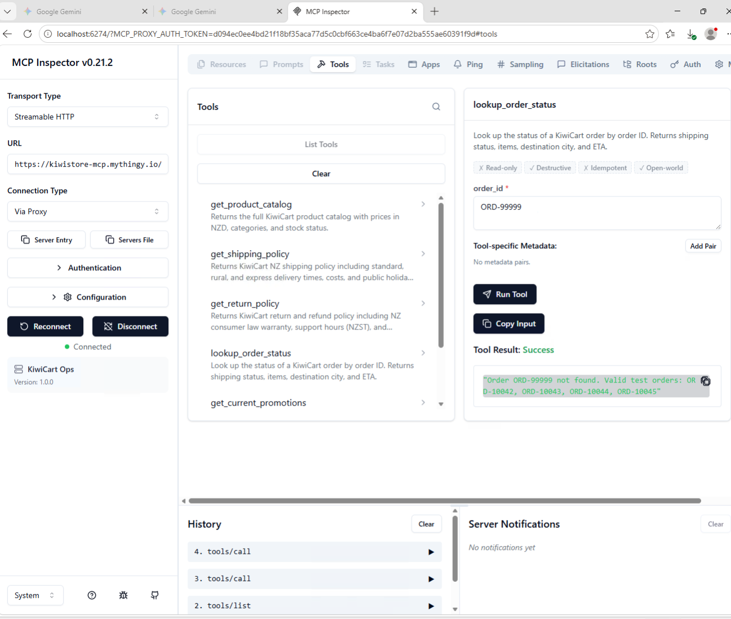Expand history entry 3. tools/call
The width and height of the screenshot is (731, 619).
[x=314, y=578]
